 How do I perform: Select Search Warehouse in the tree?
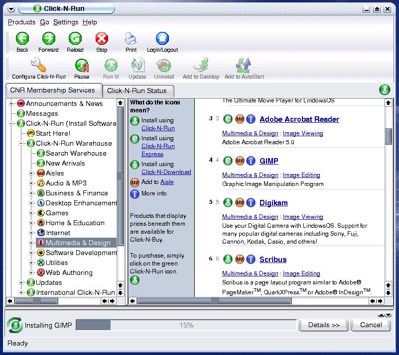coord(76,153)
